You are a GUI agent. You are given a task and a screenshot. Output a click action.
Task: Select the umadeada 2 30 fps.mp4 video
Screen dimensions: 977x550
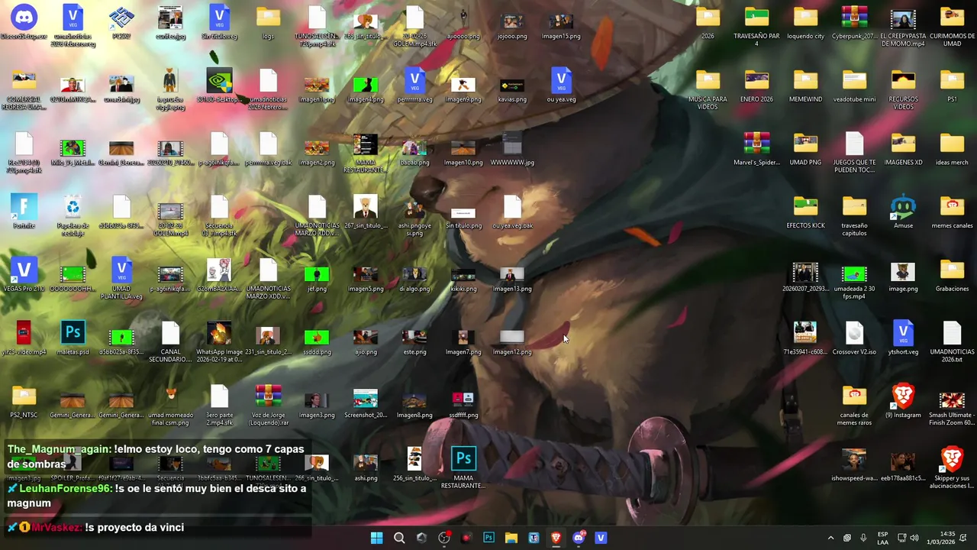(854, 273)
